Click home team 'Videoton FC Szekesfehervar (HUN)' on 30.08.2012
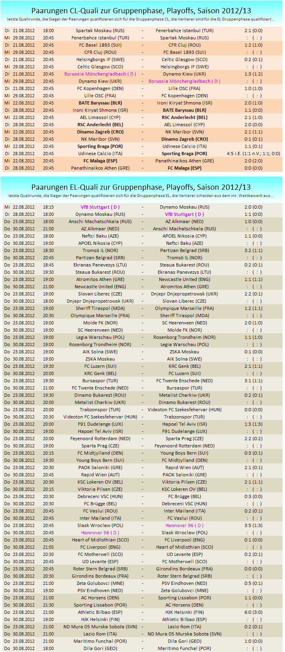Image resolution: width=285 pixels, height=652 pixels. 100,417
